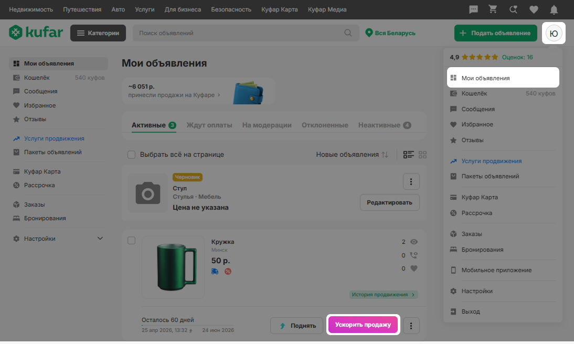Click Поднять button for Кружка
574x344 pixels.
[296, 326]
